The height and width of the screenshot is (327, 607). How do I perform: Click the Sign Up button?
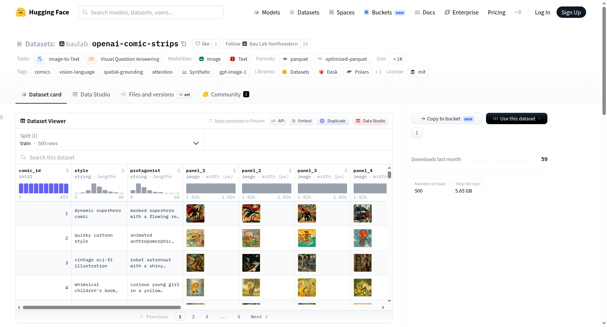[571, 12]
